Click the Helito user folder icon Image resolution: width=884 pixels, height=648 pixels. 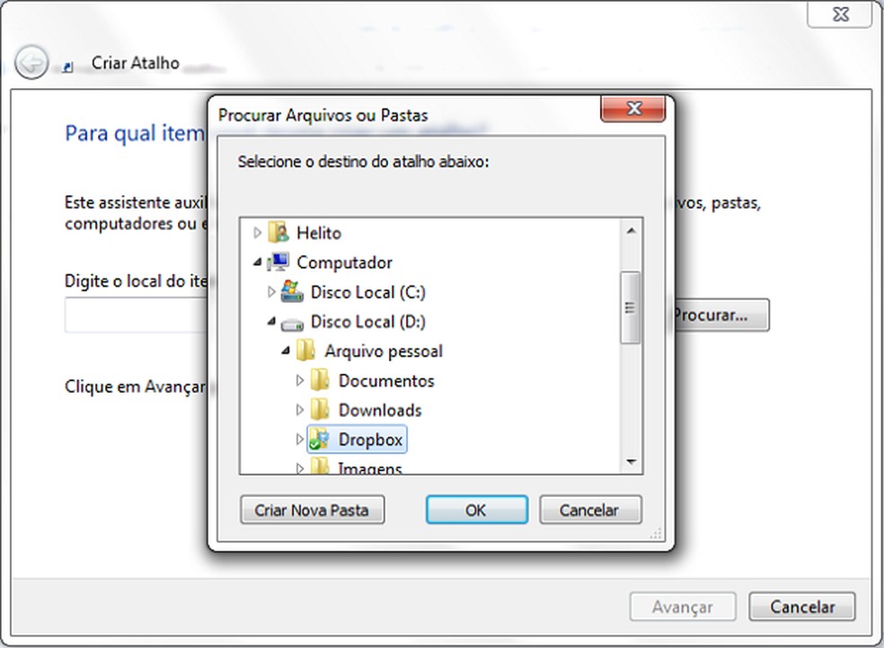click(x=278, y=233)
